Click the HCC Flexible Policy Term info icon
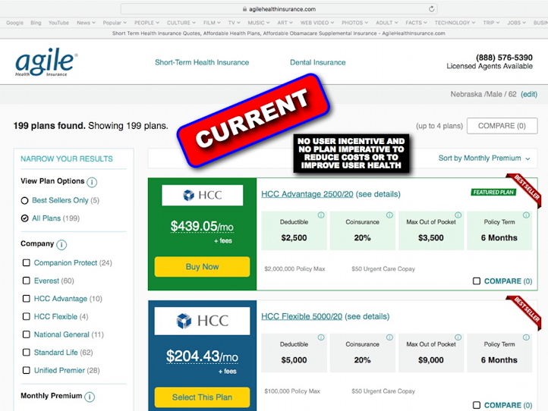The width and height of the screenshot is (548, 411). click(526, 337)
